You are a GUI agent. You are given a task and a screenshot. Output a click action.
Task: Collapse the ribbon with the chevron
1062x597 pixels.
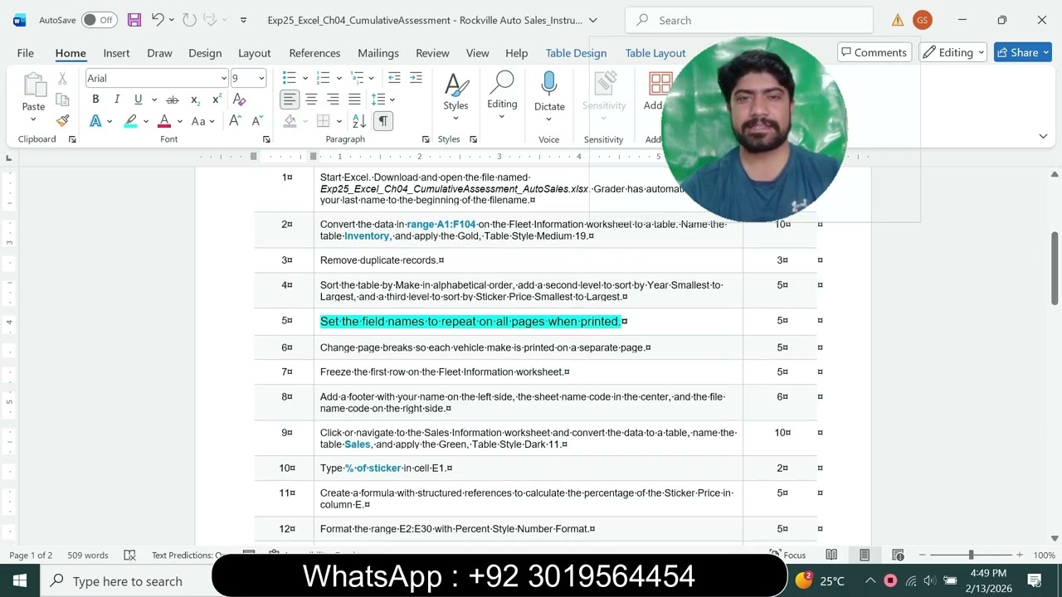pyautogui.click(x=1043, y=136)
